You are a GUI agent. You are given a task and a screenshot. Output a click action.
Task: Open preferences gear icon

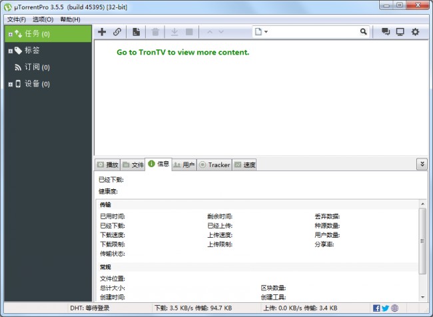[x=415, y=32]
